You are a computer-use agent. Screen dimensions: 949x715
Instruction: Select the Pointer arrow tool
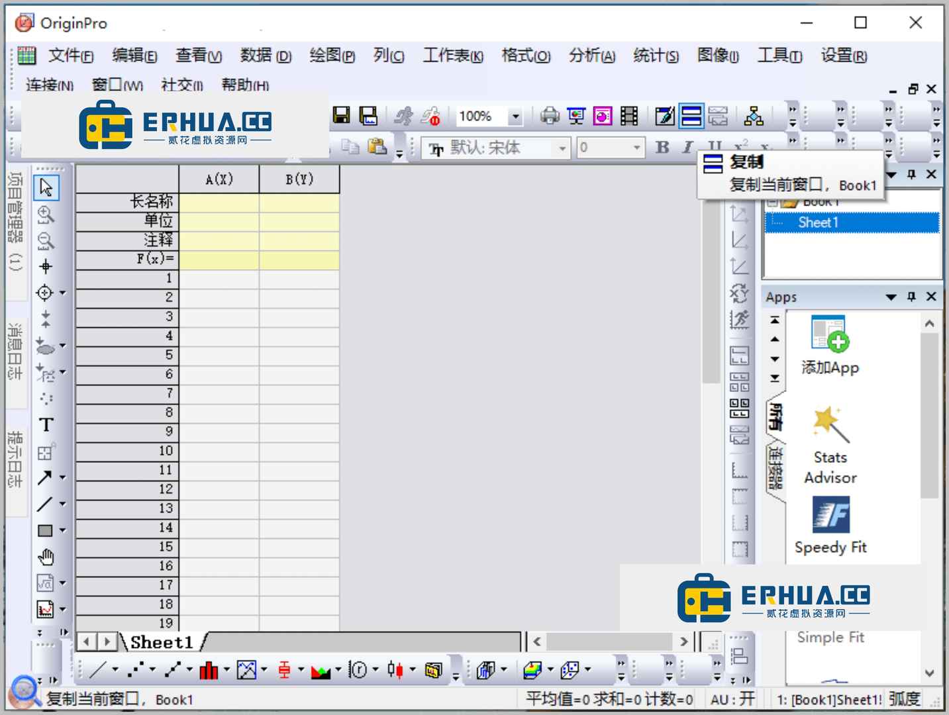[x=46, y=187]
